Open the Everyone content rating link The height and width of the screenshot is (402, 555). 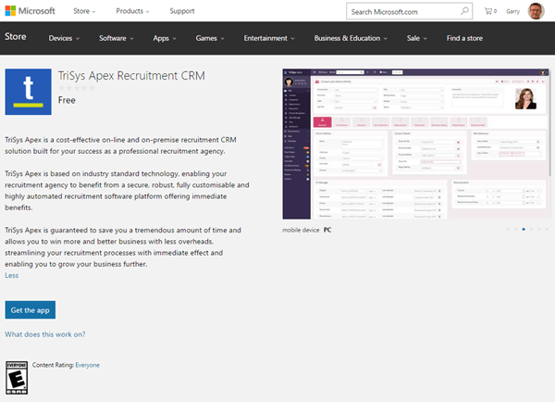(x=88, y=365)
